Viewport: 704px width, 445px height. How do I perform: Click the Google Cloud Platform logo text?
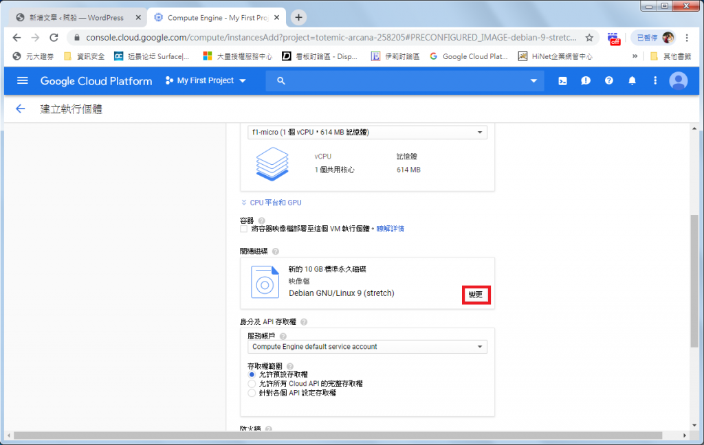tap(96, 81)
